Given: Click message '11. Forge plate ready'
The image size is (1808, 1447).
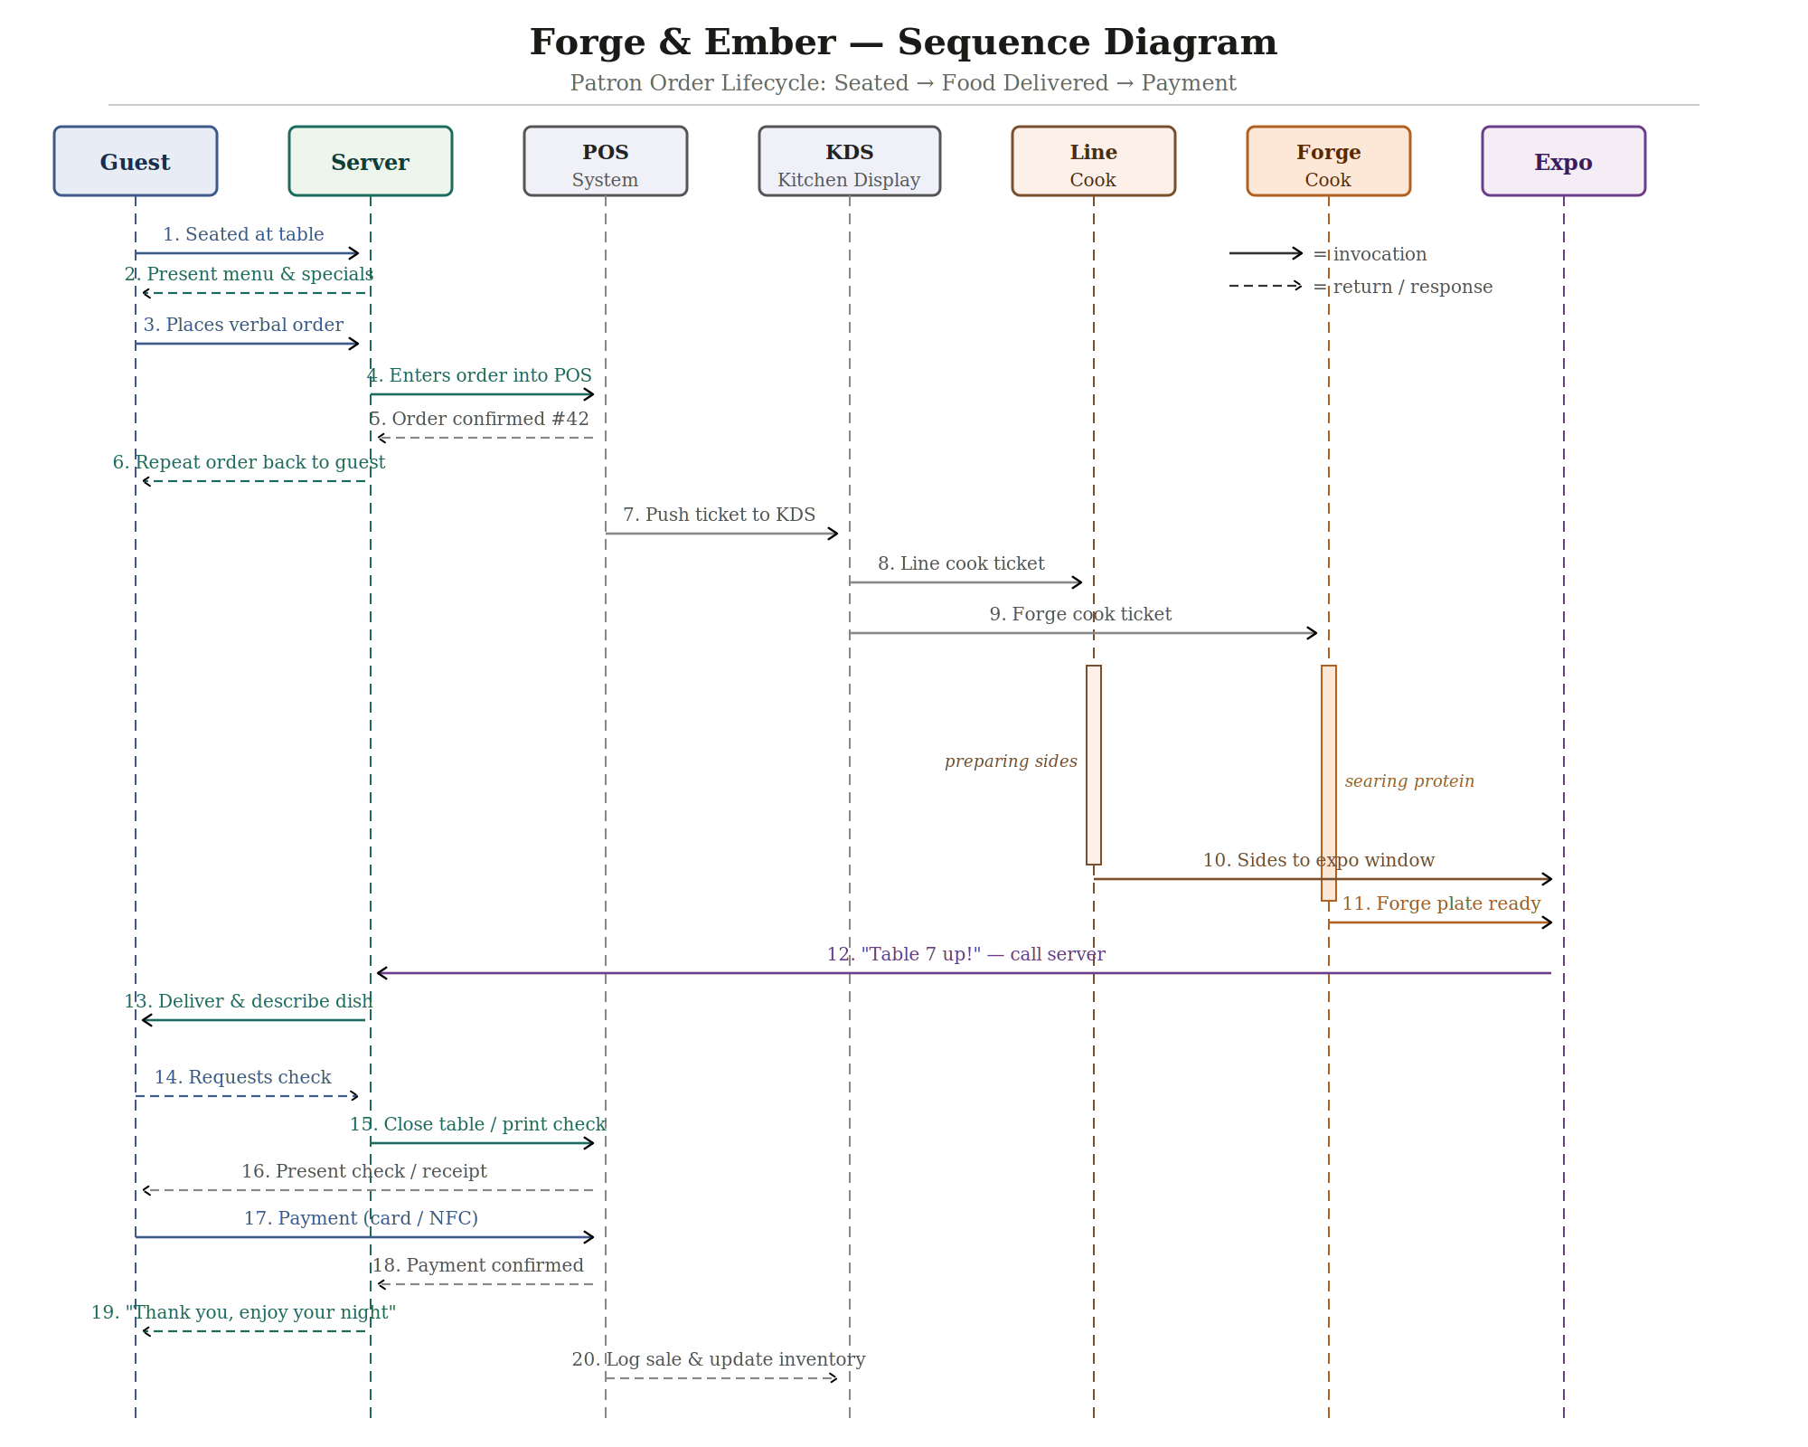Looking at the screenshot, I should [1441, 904].
